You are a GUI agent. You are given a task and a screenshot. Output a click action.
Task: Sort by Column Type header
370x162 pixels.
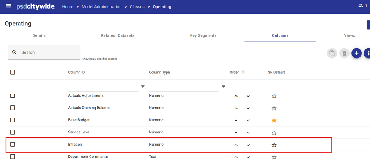[159, 72]
